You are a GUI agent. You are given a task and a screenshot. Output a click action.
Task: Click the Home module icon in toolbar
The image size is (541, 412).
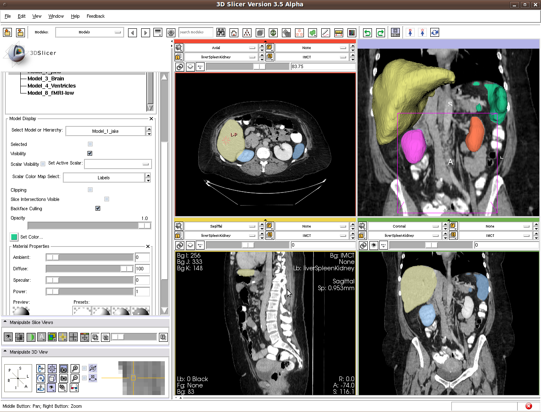coord(234,33)
